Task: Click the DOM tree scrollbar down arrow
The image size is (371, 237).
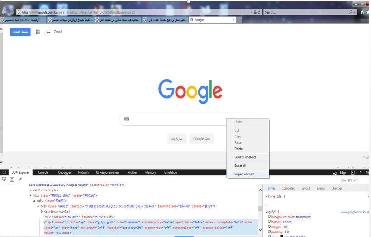Action: 260,230
